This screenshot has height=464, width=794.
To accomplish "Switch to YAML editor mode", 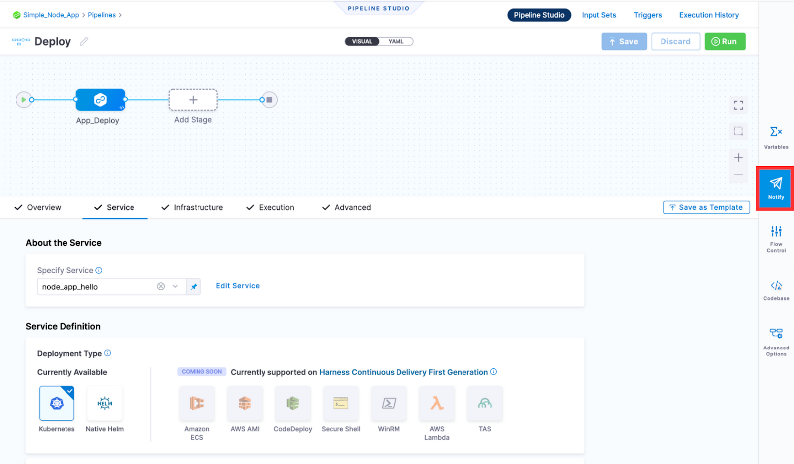I will pos(396,41).
